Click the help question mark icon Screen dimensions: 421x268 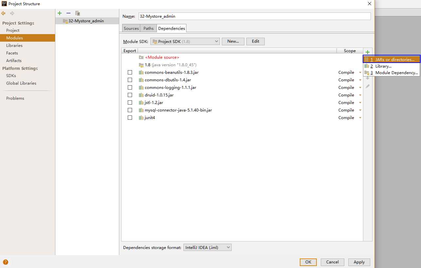click(6, 262)
